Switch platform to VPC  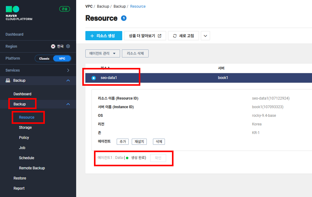tap(62, 58)
